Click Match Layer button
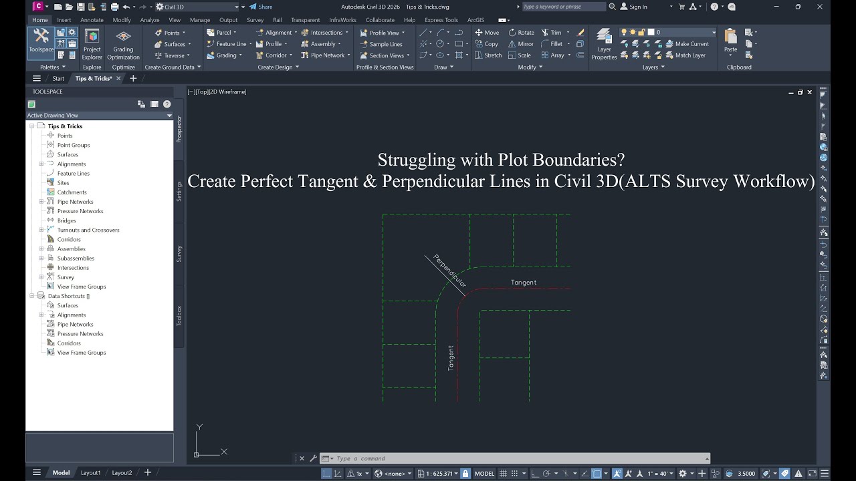This screenshot has height=481, width=856. (x=685, y=55)
